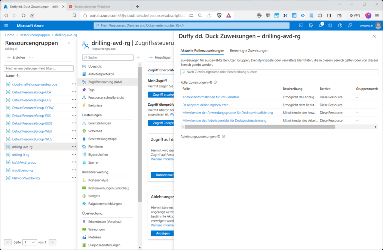Image resolution: width=383 pixels, height=250 pixels.
Task: Click Home breadcrumb link
Action: (x=10, y=35)
